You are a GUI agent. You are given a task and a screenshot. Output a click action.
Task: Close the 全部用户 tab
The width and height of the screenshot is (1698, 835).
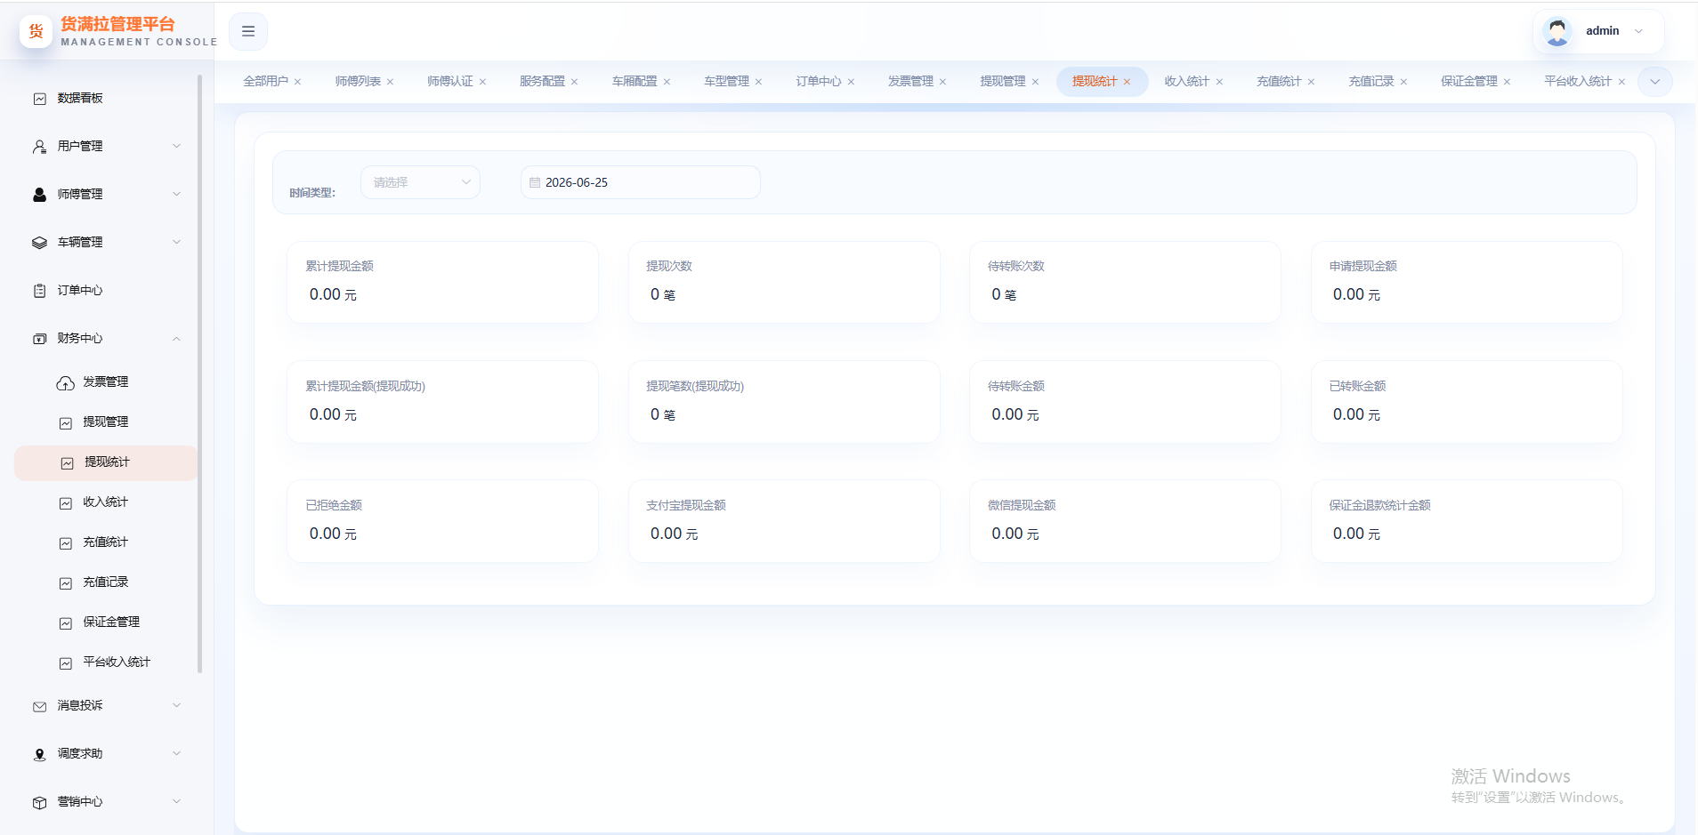297,82
